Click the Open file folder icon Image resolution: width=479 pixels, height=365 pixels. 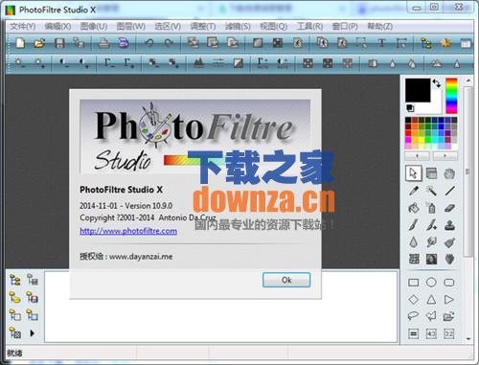pos(39,43)
